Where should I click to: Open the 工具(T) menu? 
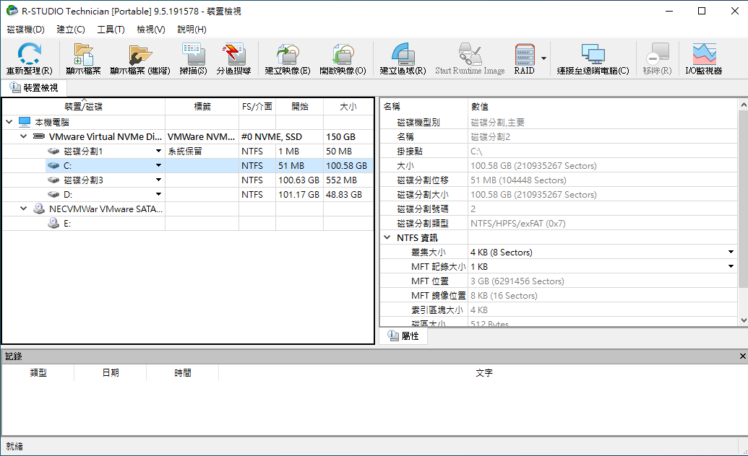[x=111, y=30]
